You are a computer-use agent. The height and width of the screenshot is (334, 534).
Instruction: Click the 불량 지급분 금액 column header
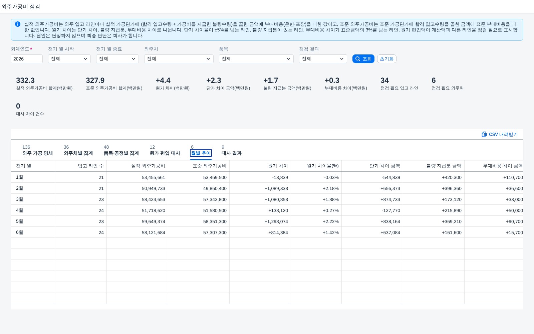(x=434, y=166)
